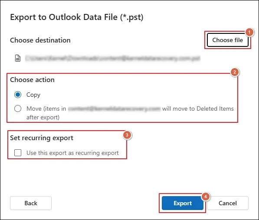Select the Copy radio option
This screenshot has height=220, width=259.
tap(18, 95)
